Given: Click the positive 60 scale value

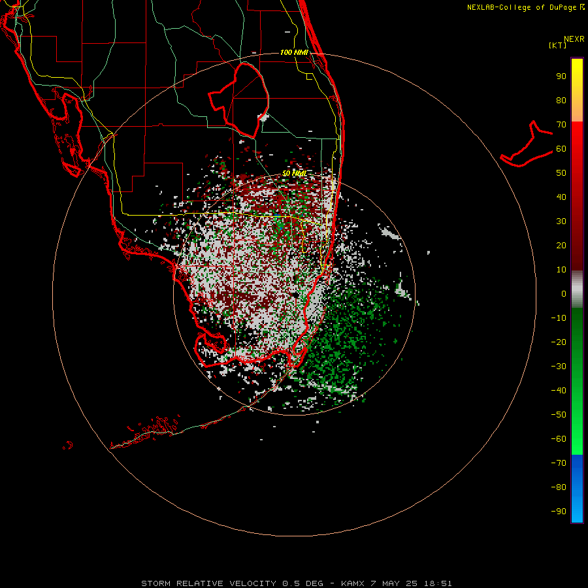Looking at the screenshot, I should (x=561, y=149).
